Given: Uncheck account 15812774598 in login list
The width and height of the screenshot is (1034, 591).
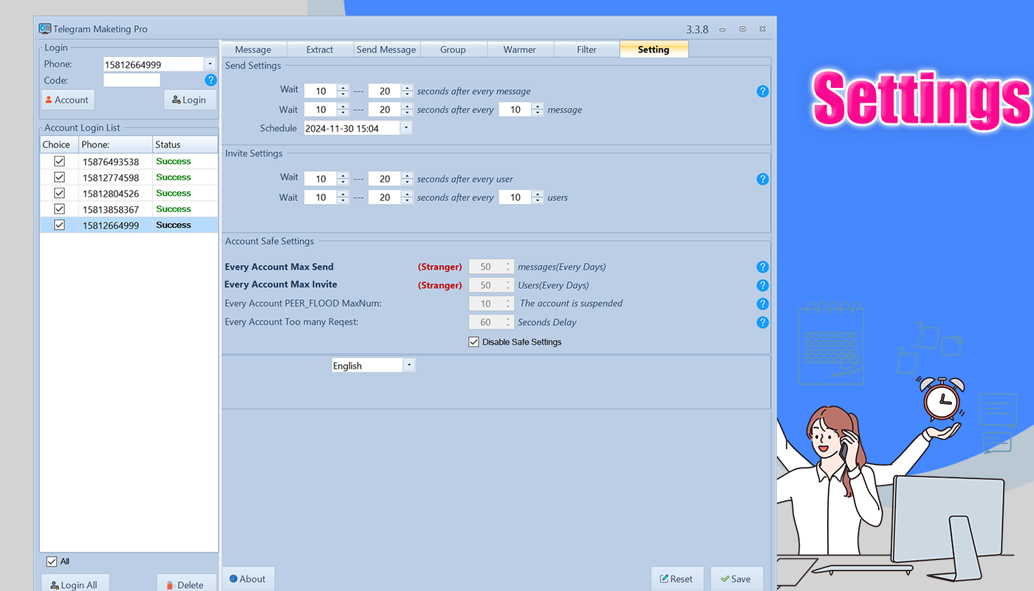Looking at the screenshot, I should [x=59, y=177].
